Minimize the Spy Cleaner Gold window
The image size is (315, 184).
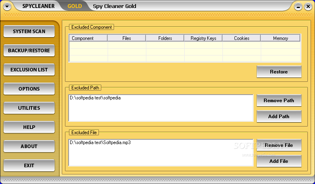[298, 7]
